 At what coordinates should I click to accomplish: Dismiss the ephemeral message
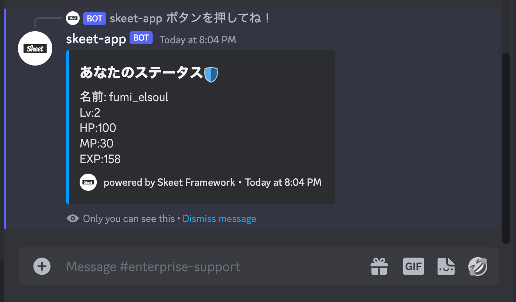click(219, 219)
